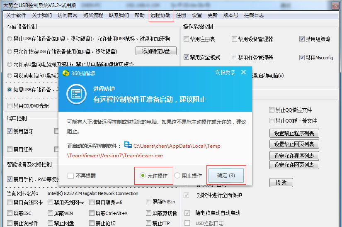Enable 禁止网盘 checkbox
Screen dimensions: 342x227
(50, 223)
